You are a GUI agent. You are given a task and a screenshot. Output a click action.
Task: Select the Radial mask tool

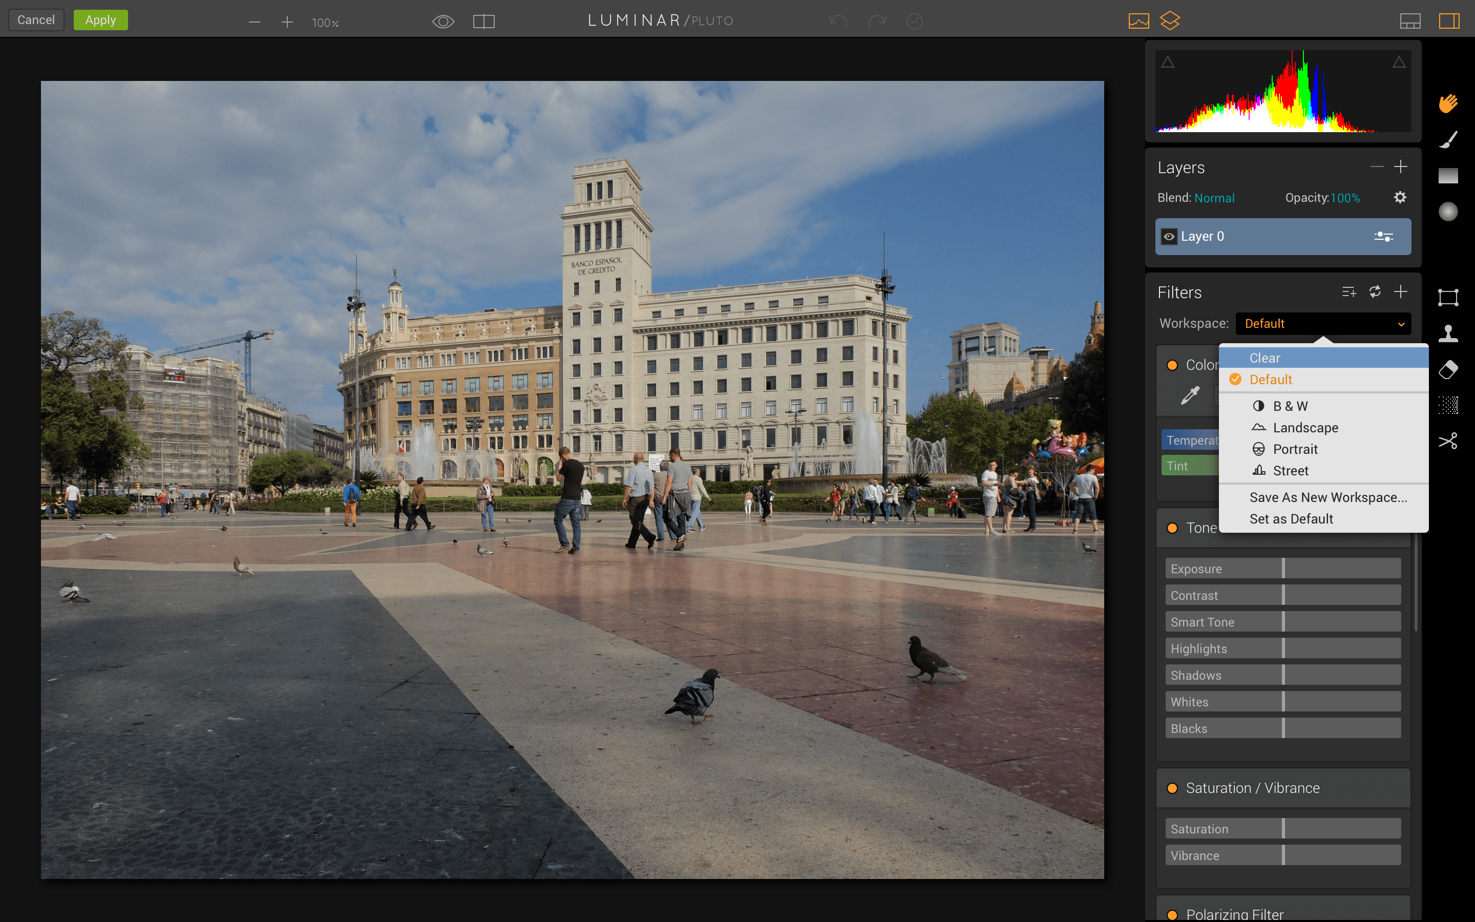coord(1447,212)
